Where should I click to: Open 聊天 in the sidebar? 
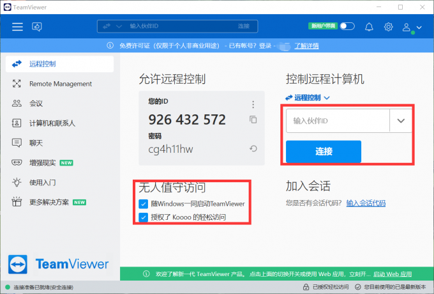coord(59,143)
